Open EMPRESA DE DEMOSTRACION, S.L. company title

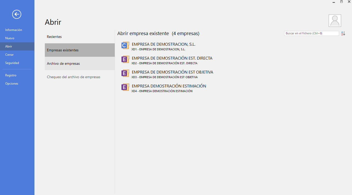point(163,44)
